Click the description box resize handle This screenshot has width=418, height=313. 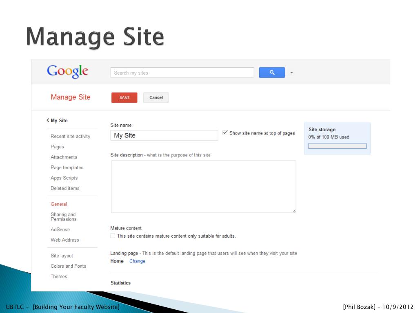[x=294, y=211]
